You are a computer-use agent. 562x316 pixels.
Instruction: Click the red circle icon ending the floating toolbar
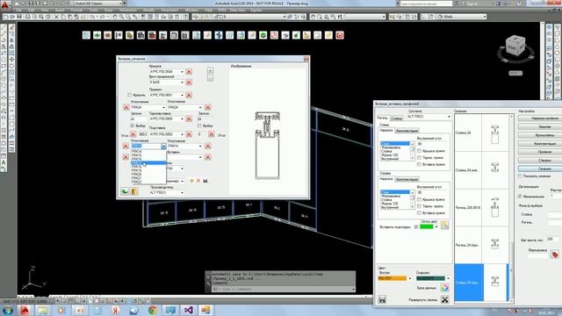pos(340,35)
